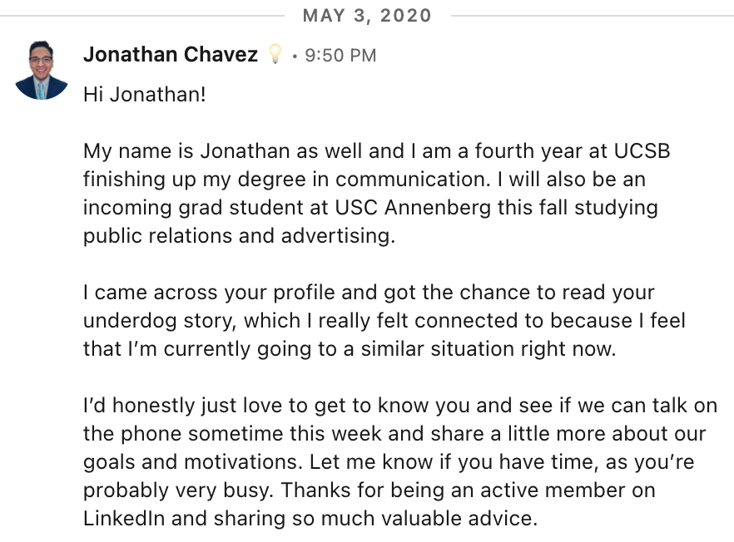Click the phrase 'My name is Jonathan as well'
The width and height of the screenshot is (734, 542).
pyautogui.click(x=223, y=151)
